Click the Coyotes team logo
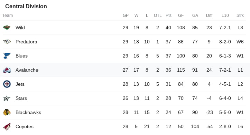The image size is (250, 135). [7, 127]
